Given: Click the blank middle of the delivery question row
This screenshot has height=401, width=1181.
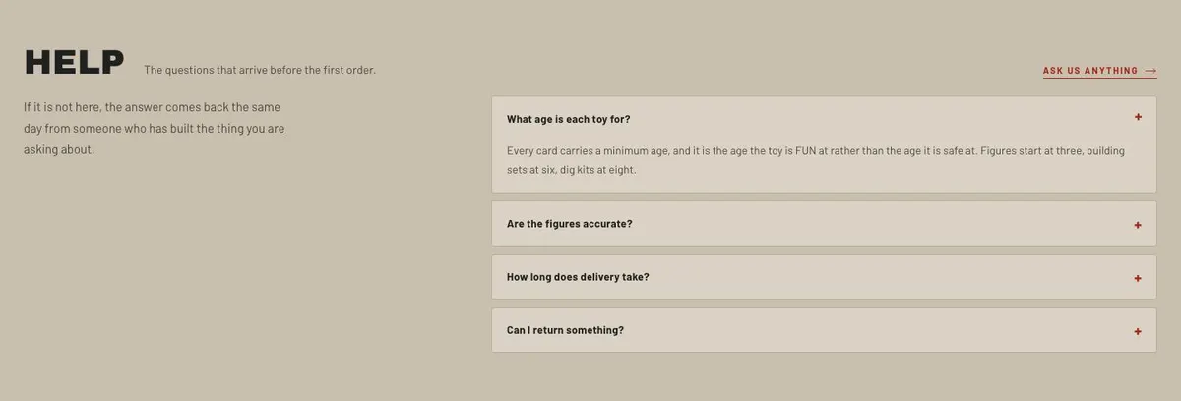Looking at the screenshot, I should tap(886, 277).
